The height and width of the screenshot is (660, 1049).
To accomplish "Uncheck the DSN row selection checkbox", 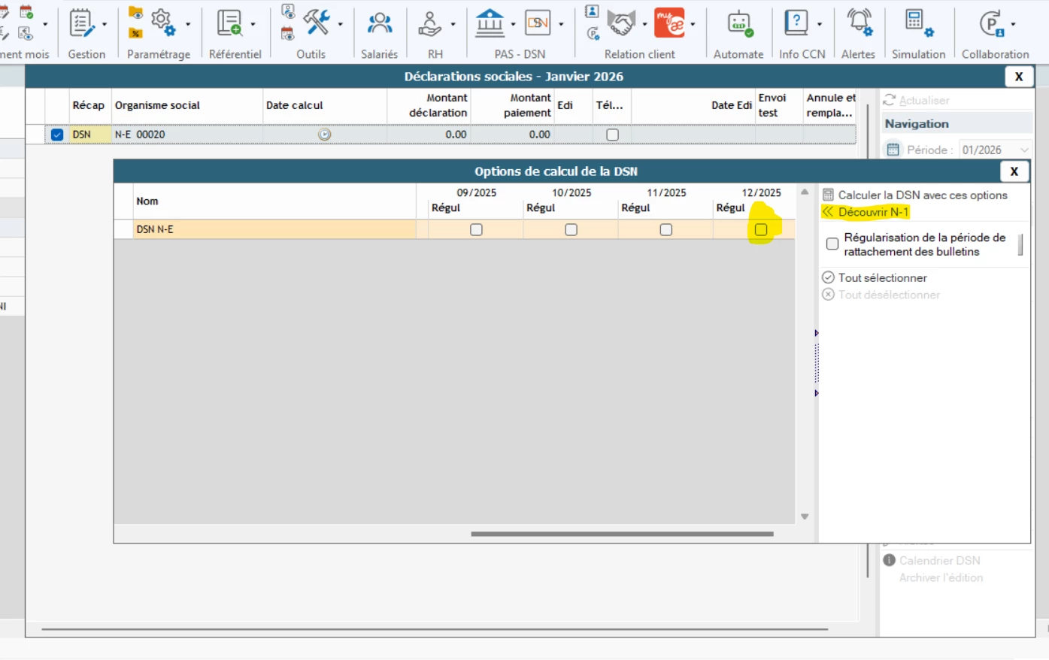I will 57,135.
